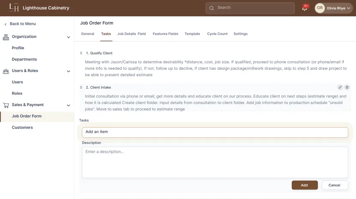Image resolution: width=356 pixels, height=199 pixels.
Task: Collapse the Users & Roles section
Action: tap(69, 71)
